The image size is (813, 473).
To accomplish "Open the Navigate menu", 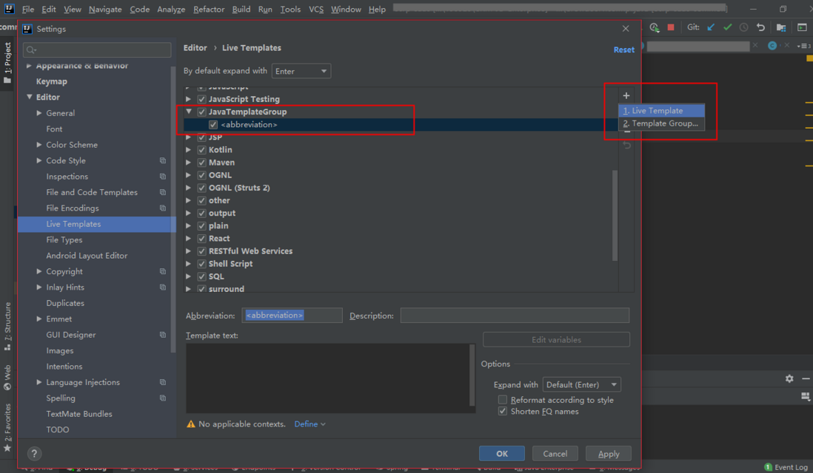I will [104, 10].
